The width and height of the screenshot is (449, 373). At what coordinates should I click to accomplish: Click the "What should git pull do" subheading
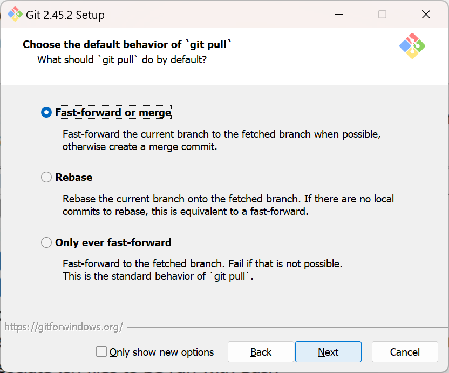click(x=122, y=59)
